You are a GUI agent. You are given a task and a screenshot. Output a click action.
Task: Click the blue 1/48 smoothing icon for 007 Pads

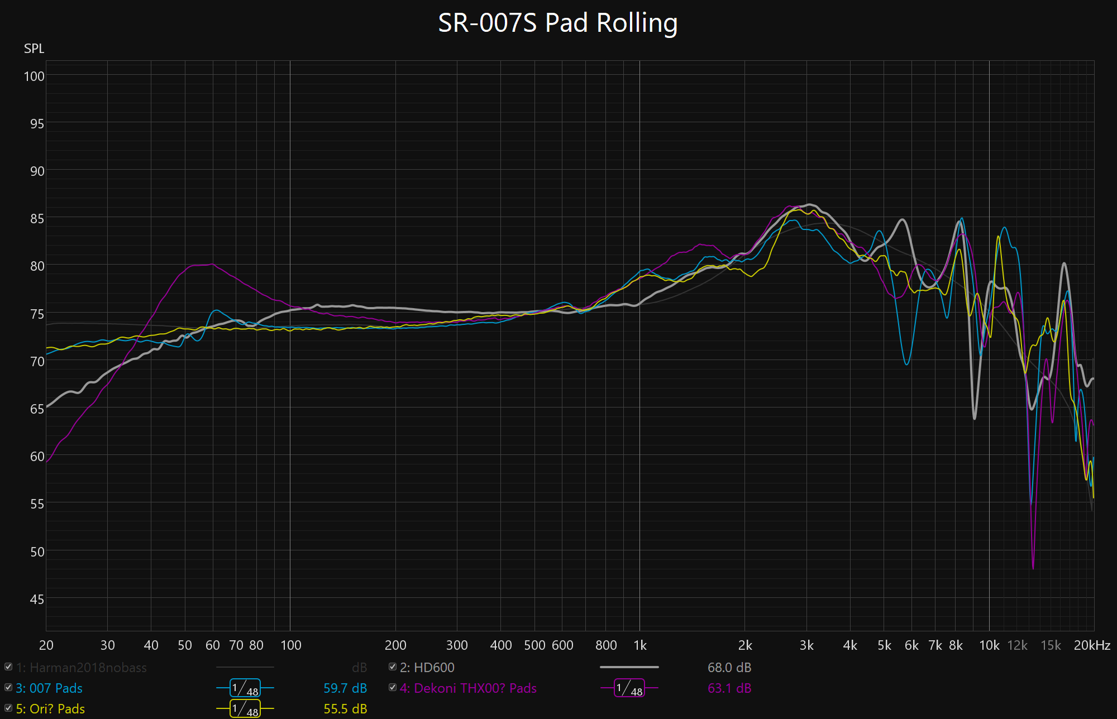coord(245,688)
